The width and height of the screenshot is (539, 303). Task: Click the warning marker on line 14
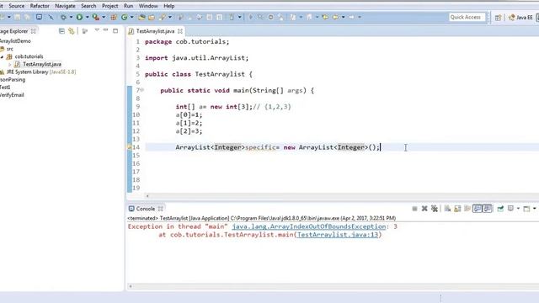coord(130,147)
